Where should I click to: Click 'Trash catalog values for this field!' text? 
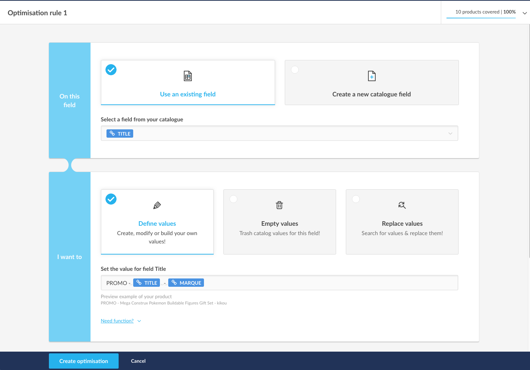tap(280, 233)
